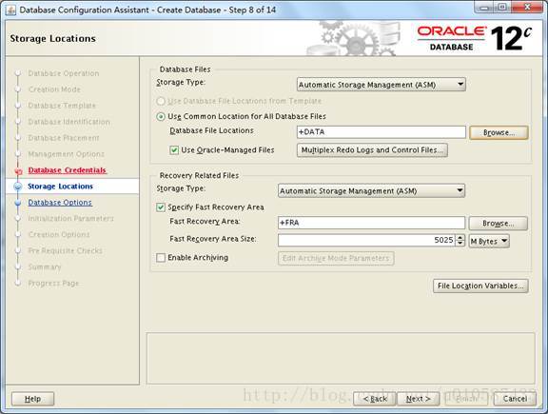
Task: Click the Pre Requisite Checks step
Action: coord(66,250)
